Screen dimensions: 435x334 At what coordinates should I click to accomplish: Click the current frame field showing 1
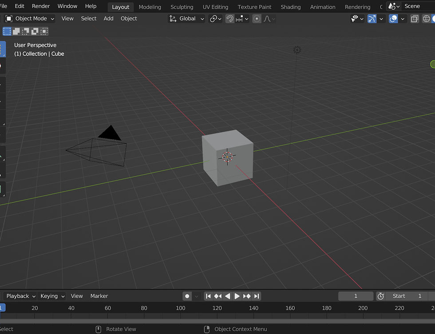pyautogui.click(x=356, y=296)
